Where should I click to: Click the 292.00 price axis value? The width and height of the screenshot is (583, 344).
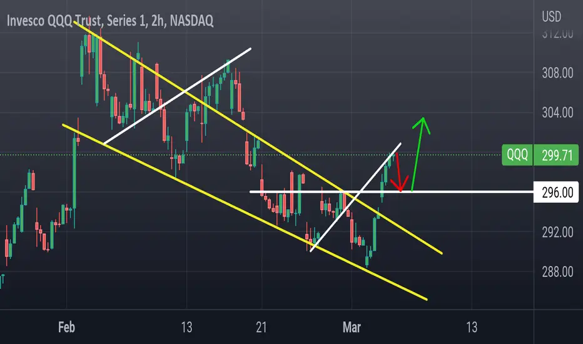(x=557, y=233)
